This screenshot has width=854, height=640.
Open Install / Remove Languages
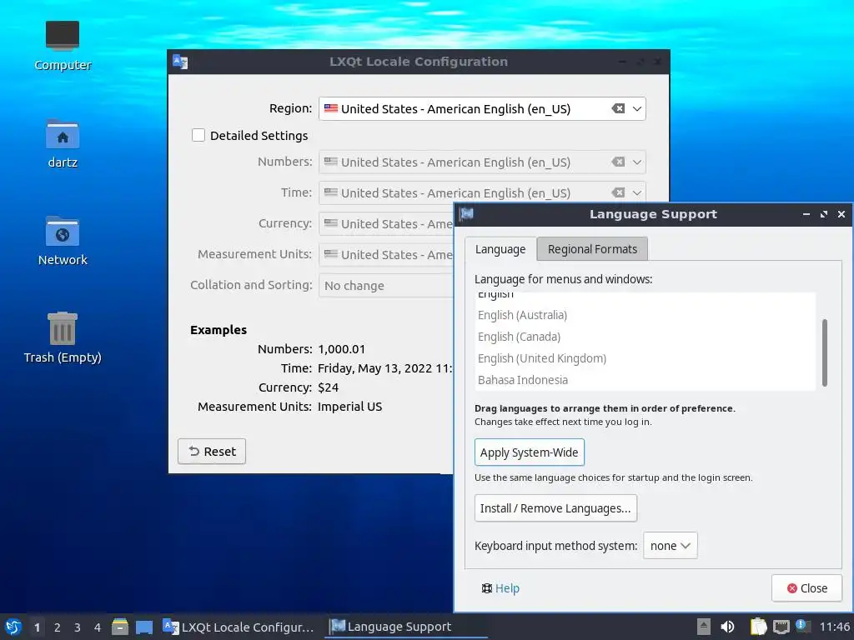555,507
